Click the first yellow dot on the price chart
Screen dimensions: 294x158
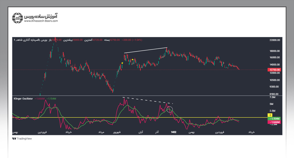pos(122,63)
